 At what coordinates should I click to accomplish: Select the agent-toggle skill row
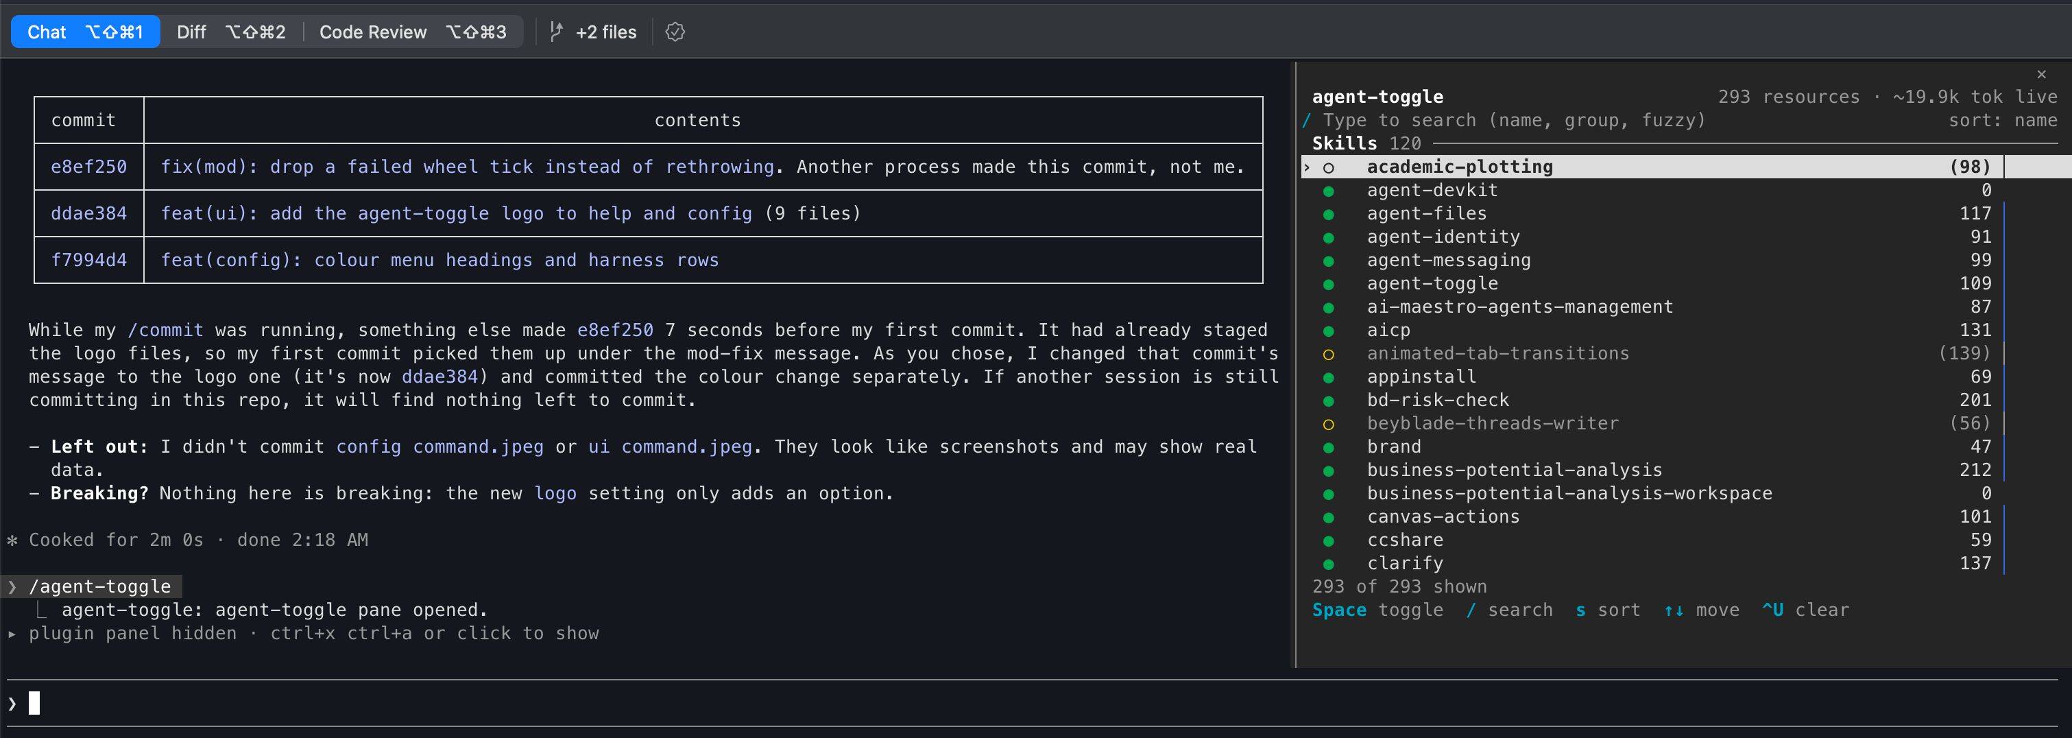pos(1653,283)
